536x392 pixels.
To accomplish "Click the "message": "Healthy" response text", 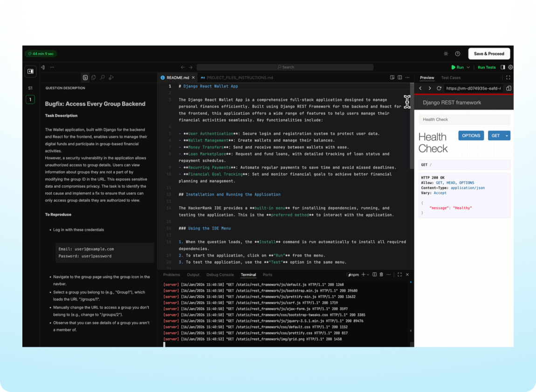I will pyautogui.click(x=451, y=208).
